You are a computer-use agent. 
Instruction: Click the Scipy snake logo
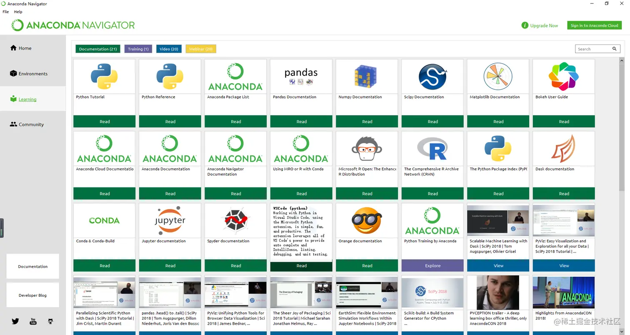tap(432, 77)
